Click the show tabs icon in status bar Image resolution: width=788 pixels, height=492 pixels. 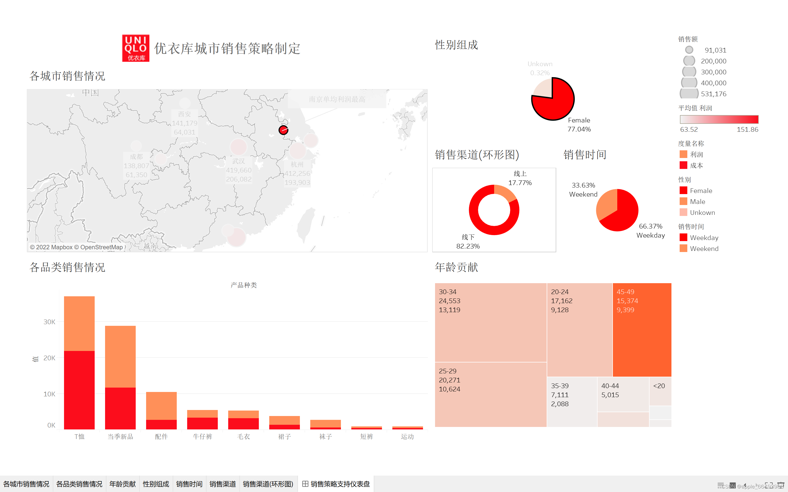coord(733,485)
